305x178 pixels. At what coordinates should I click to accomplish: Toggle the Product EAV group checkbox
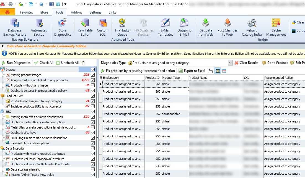93,96
